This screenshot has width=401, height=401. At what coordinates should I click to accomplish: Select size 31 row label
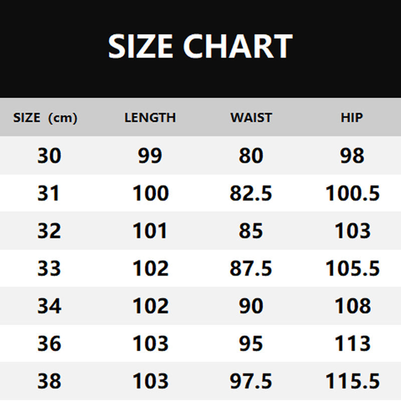[49, 193]
